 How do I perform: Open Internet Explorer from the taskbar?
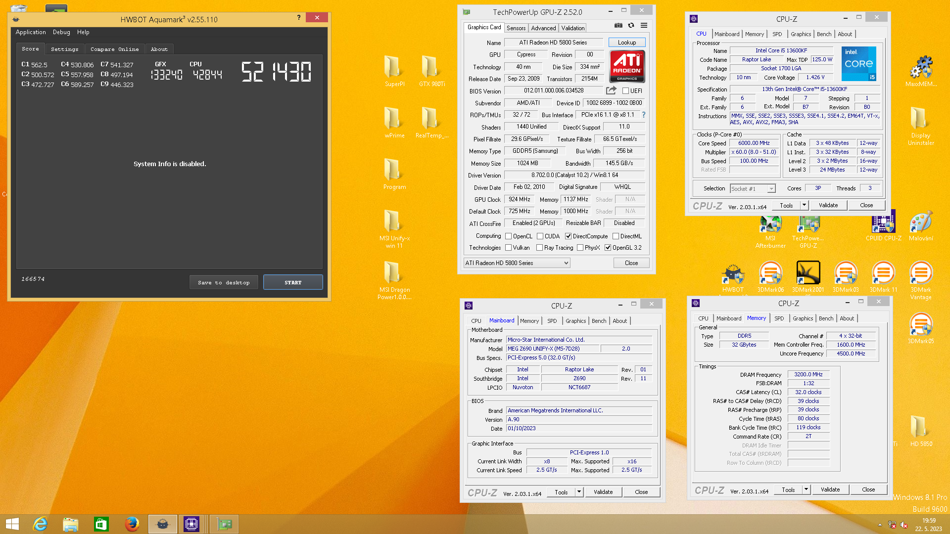pyautogui.click(x=40, y=524)
